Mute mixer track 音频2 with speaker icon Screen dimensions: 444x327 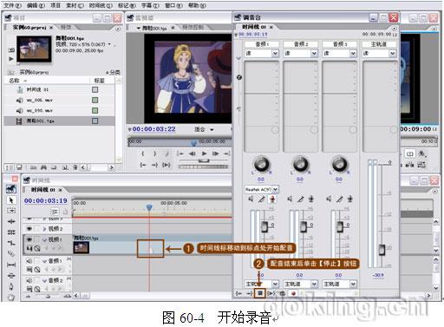tap(290, 199)
